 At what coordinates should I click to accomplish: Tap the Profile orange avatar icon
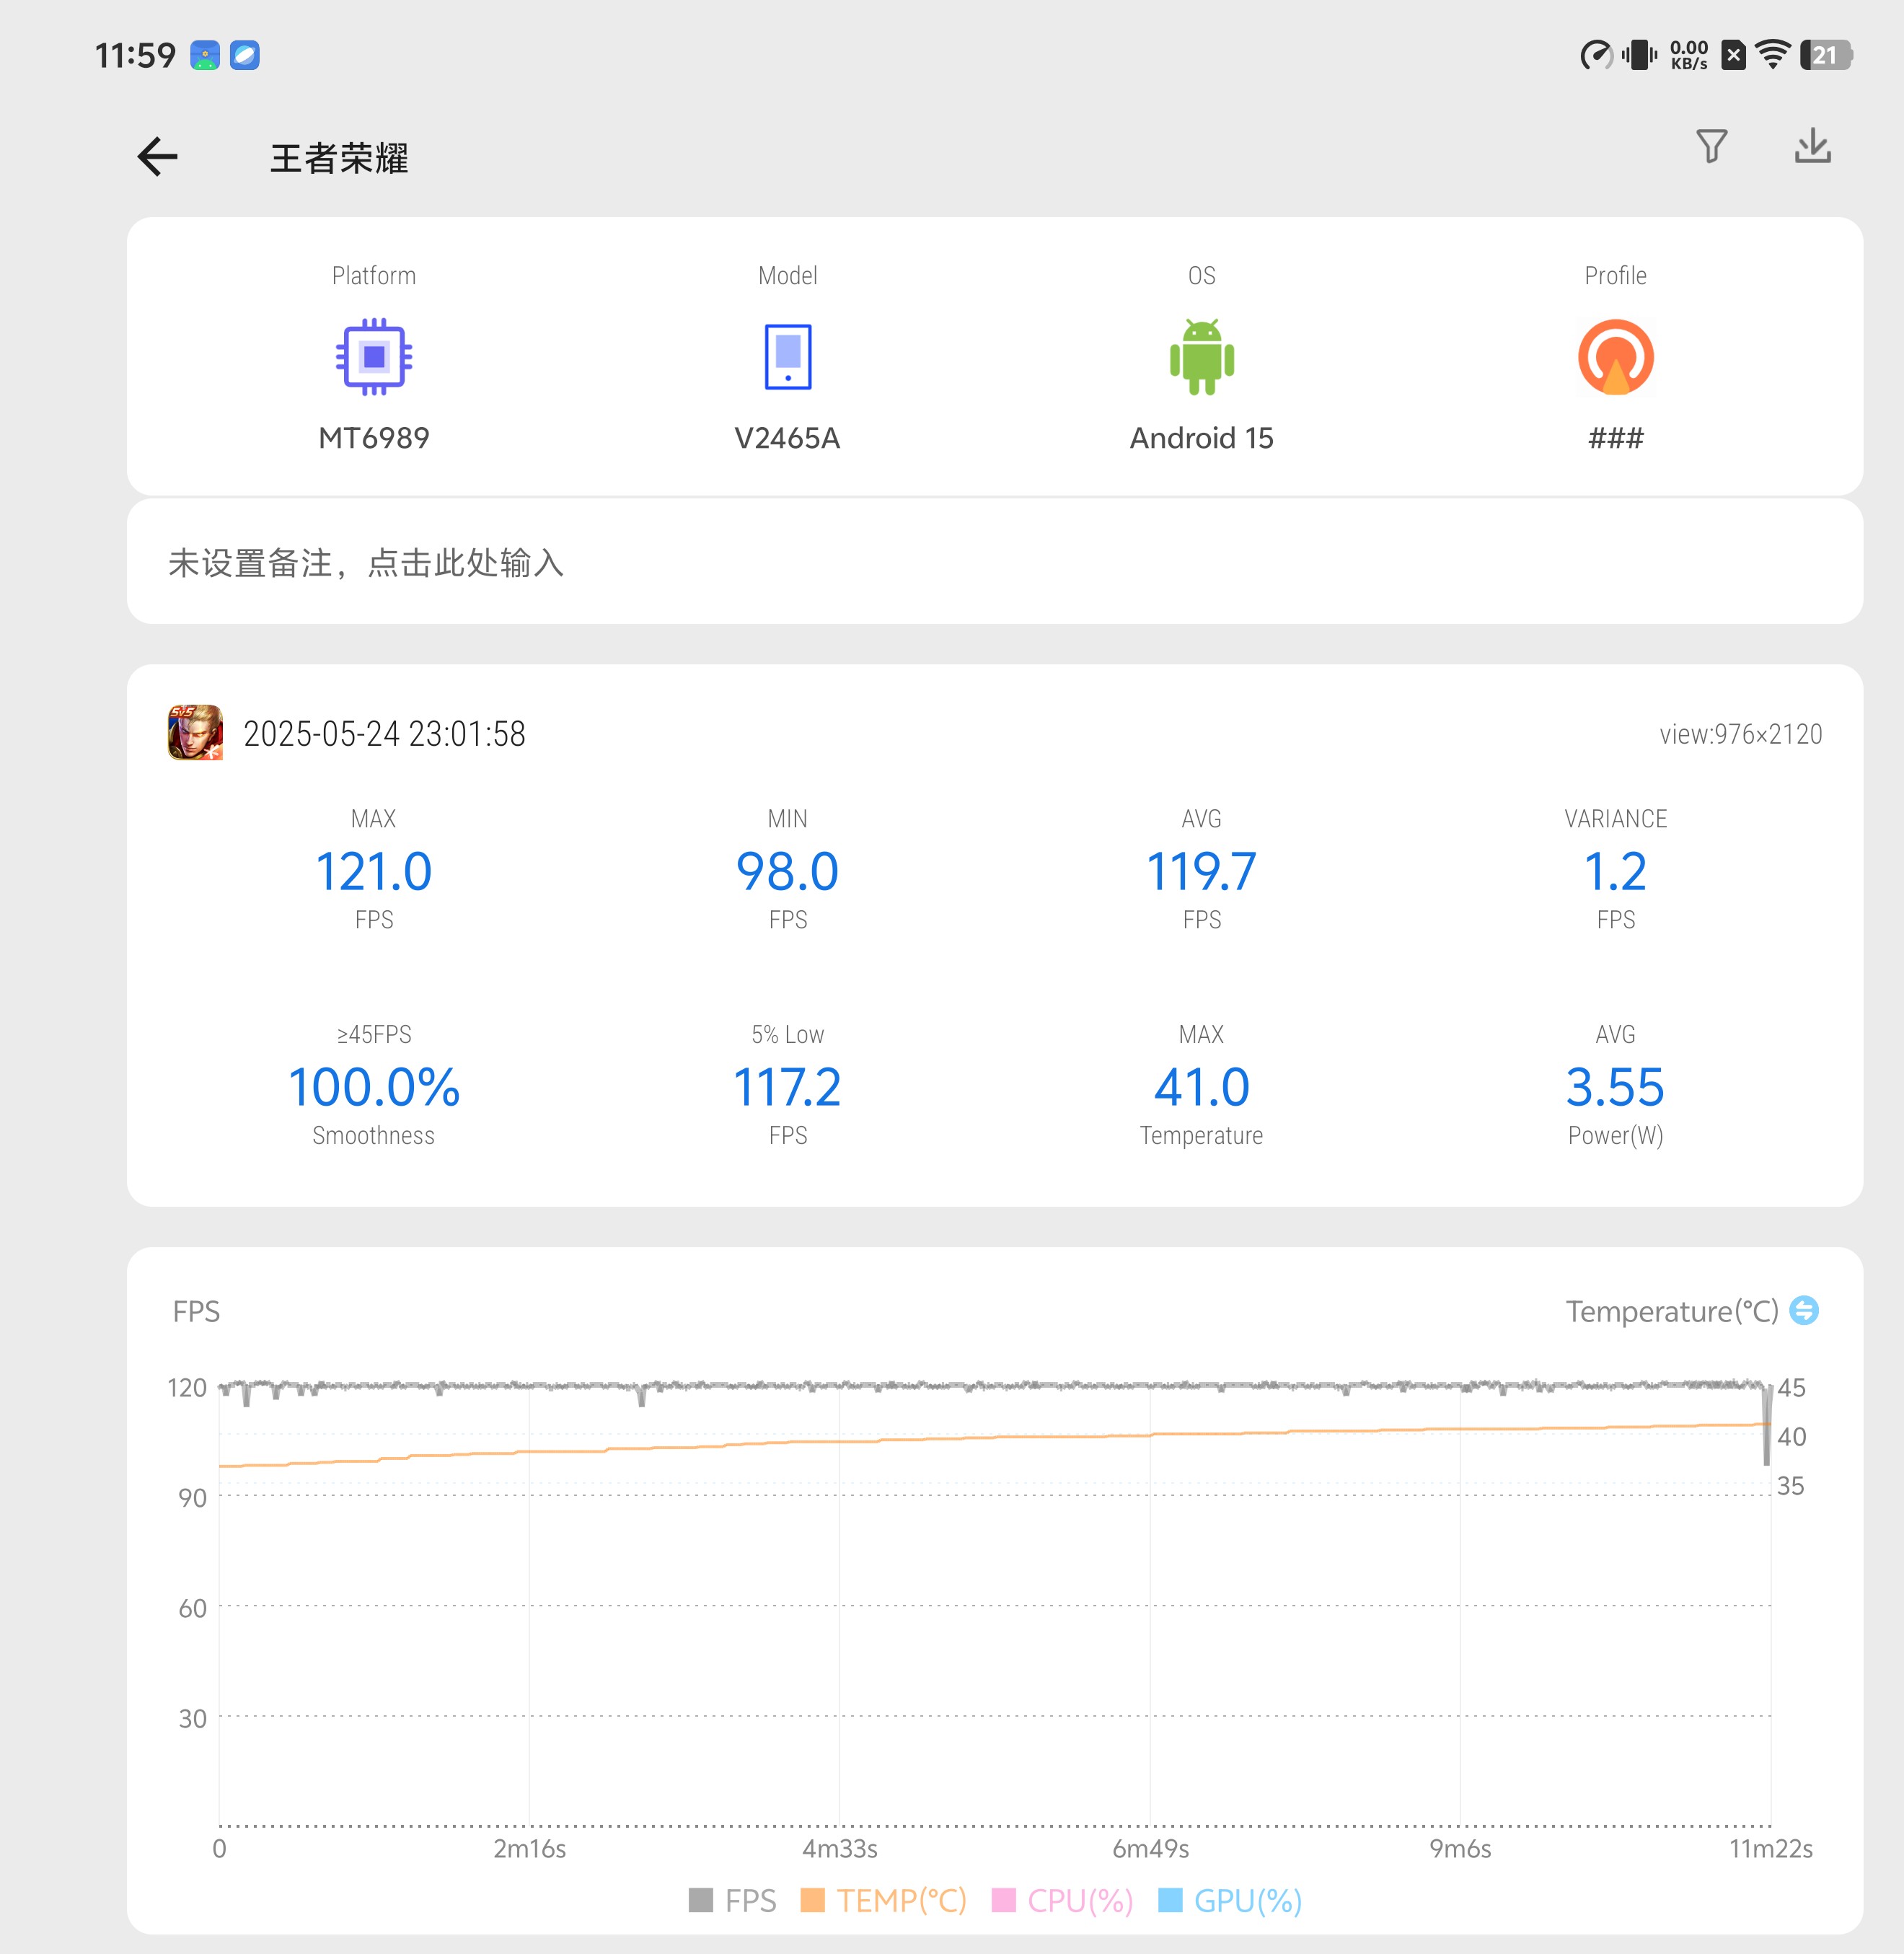tap(1615, 357)
